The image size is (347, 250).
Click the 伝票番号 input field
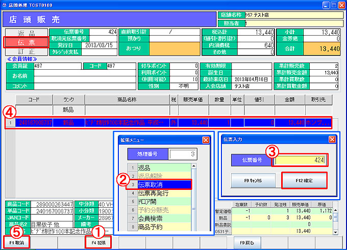point(300,161)
